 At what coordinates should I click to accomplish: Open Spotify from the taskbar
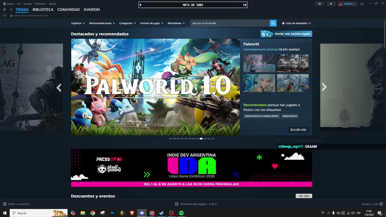point(181,213)
